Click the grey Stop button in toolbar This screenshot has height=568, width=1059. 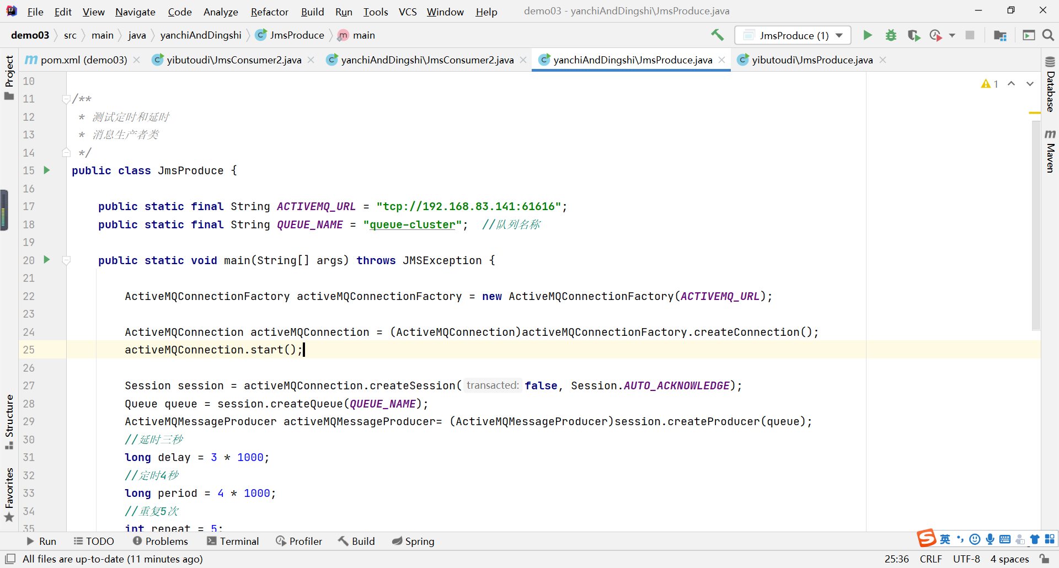click(x=970, y=35)
